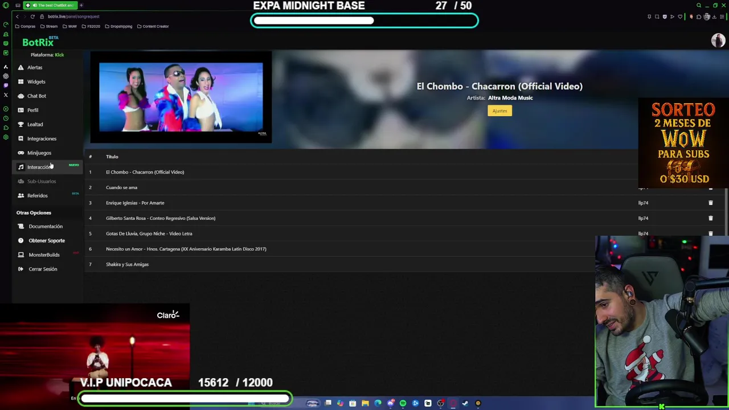
Task: Open Microsoft Store from the taskbar
Action: pos(353,403)
